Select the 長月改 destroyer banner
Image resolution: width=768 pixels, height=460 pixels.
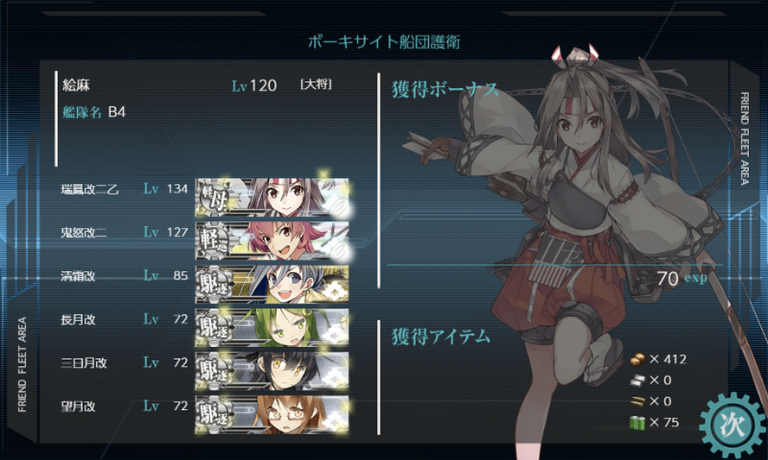tap(272, 328)
